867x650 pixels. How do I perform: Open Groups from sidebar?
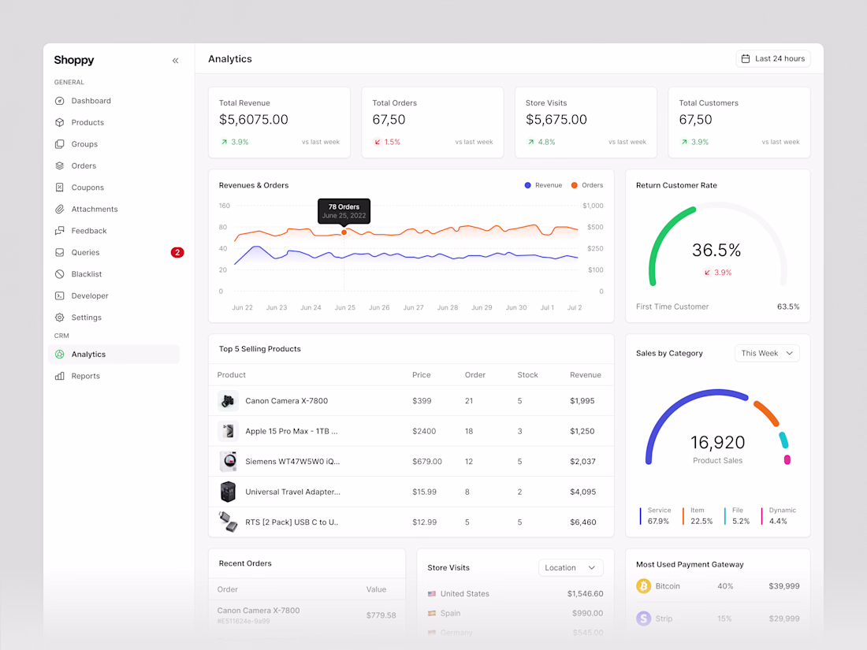click(x=114, y=143)
